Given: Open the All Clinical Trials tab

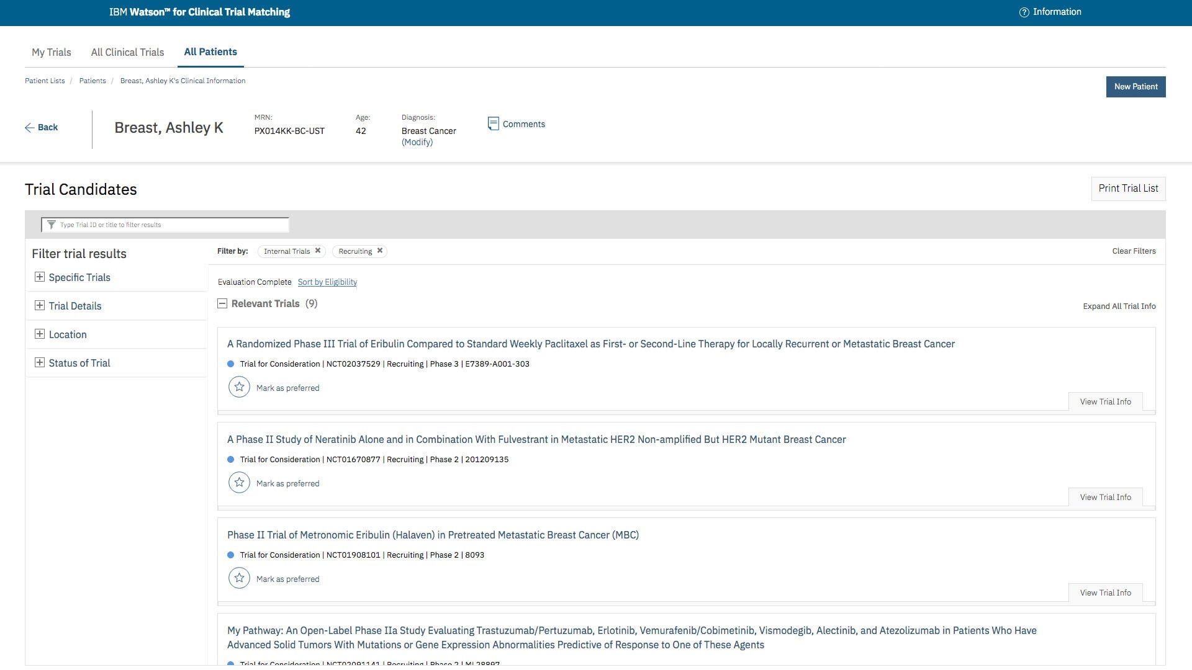Looking at the screenshot, I should [x=127, y=52].
